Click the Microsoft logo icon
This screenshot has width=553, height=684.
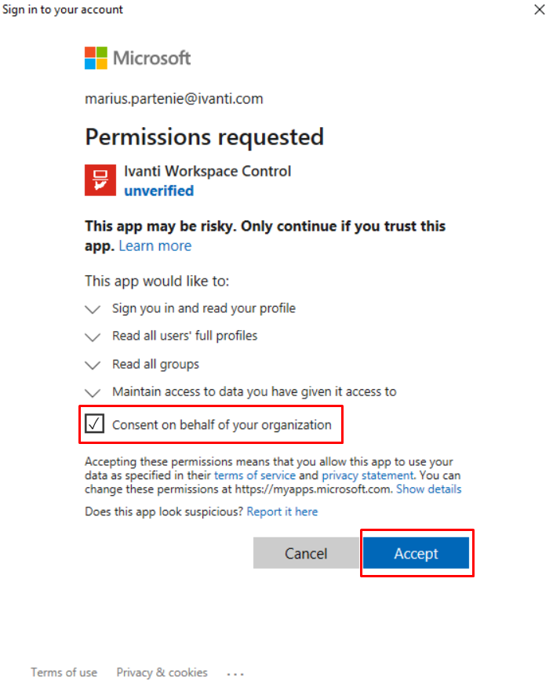96,58
